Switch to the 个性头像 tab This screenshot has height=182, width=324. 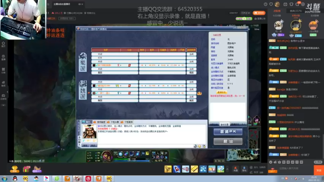point(113,122)
